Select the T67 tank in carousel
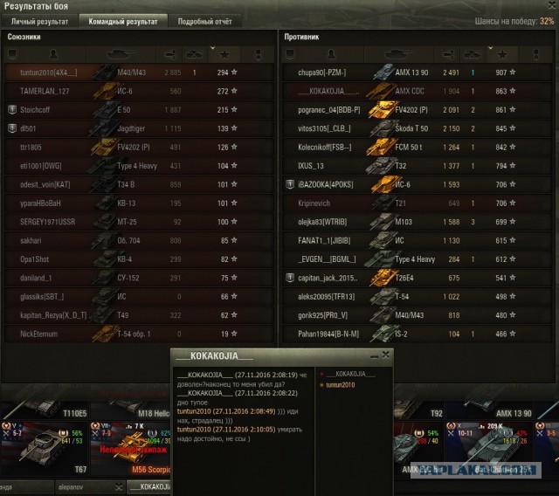Screen dimensions: 559x496 45,449
